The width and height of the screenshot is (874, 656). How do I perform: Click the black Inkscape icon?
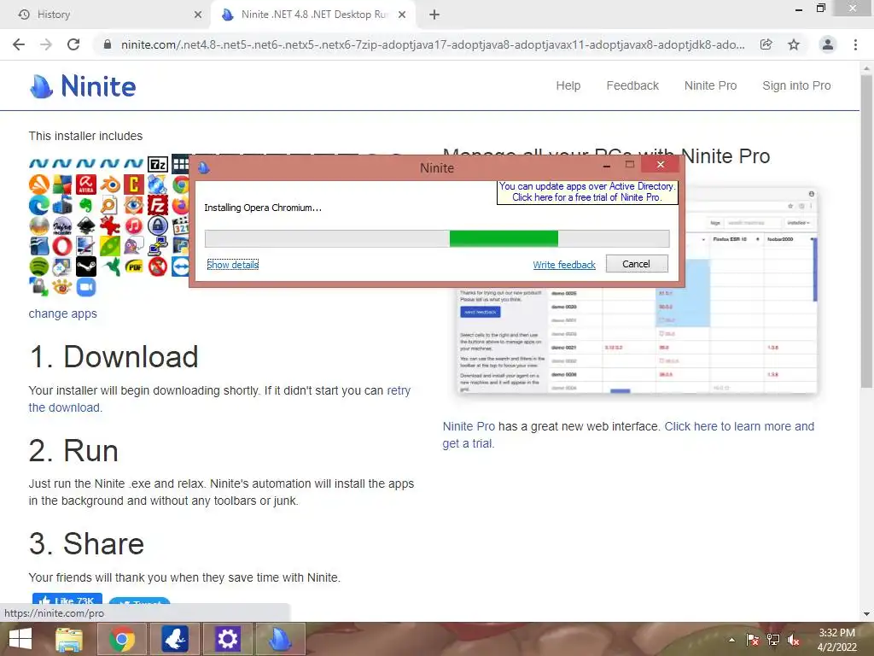click(86, 225)
